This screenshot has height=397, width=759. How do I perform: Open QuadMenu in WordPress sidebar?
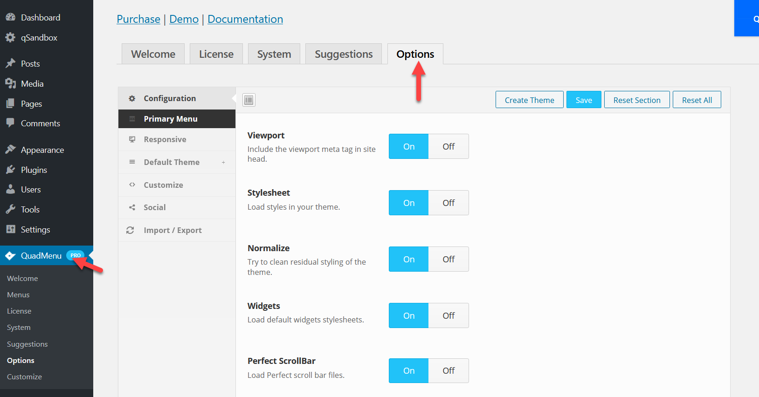(47, 255)
